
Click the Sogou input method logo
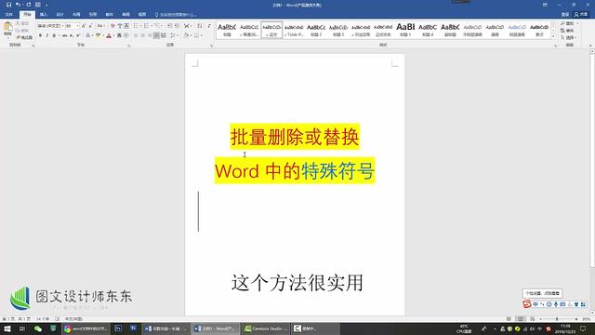(527, 304)
